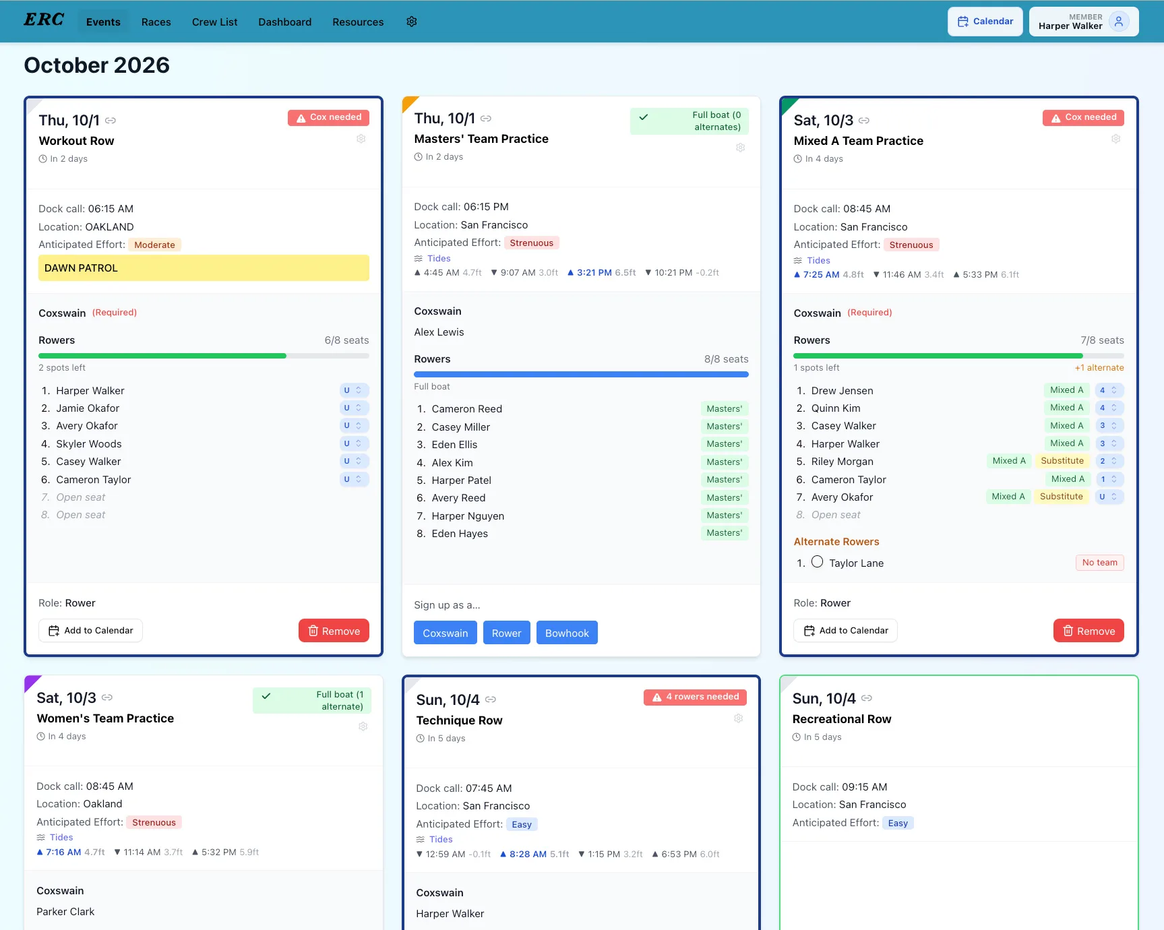Open seat selector for Avery Okafor in Mixed A

1109,497
